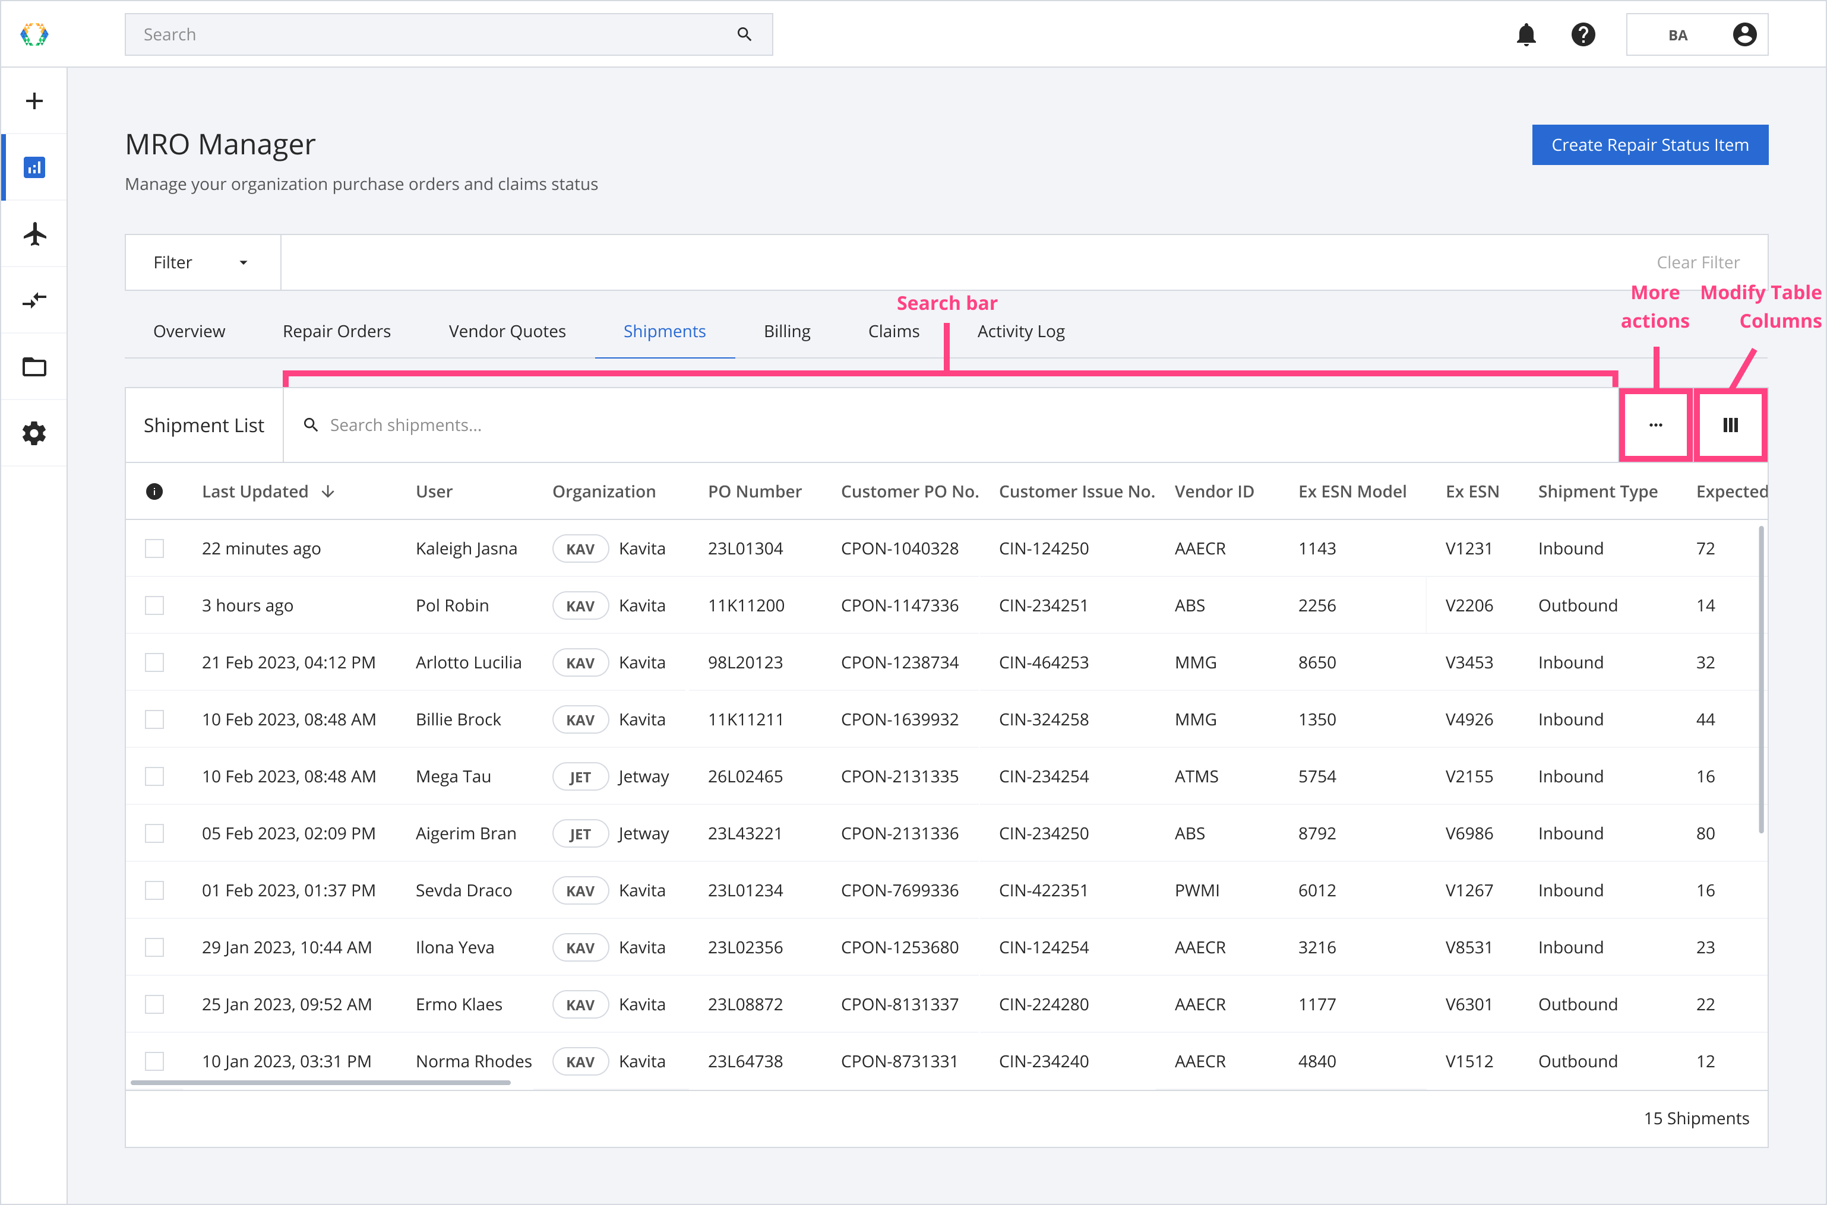
Task: Select checkbox for Ermo Klaes shipment
Action: (x=154, y=1004)
